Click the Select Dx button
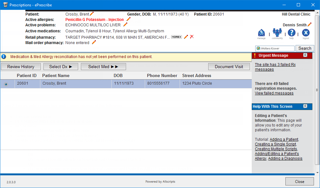 61,67
